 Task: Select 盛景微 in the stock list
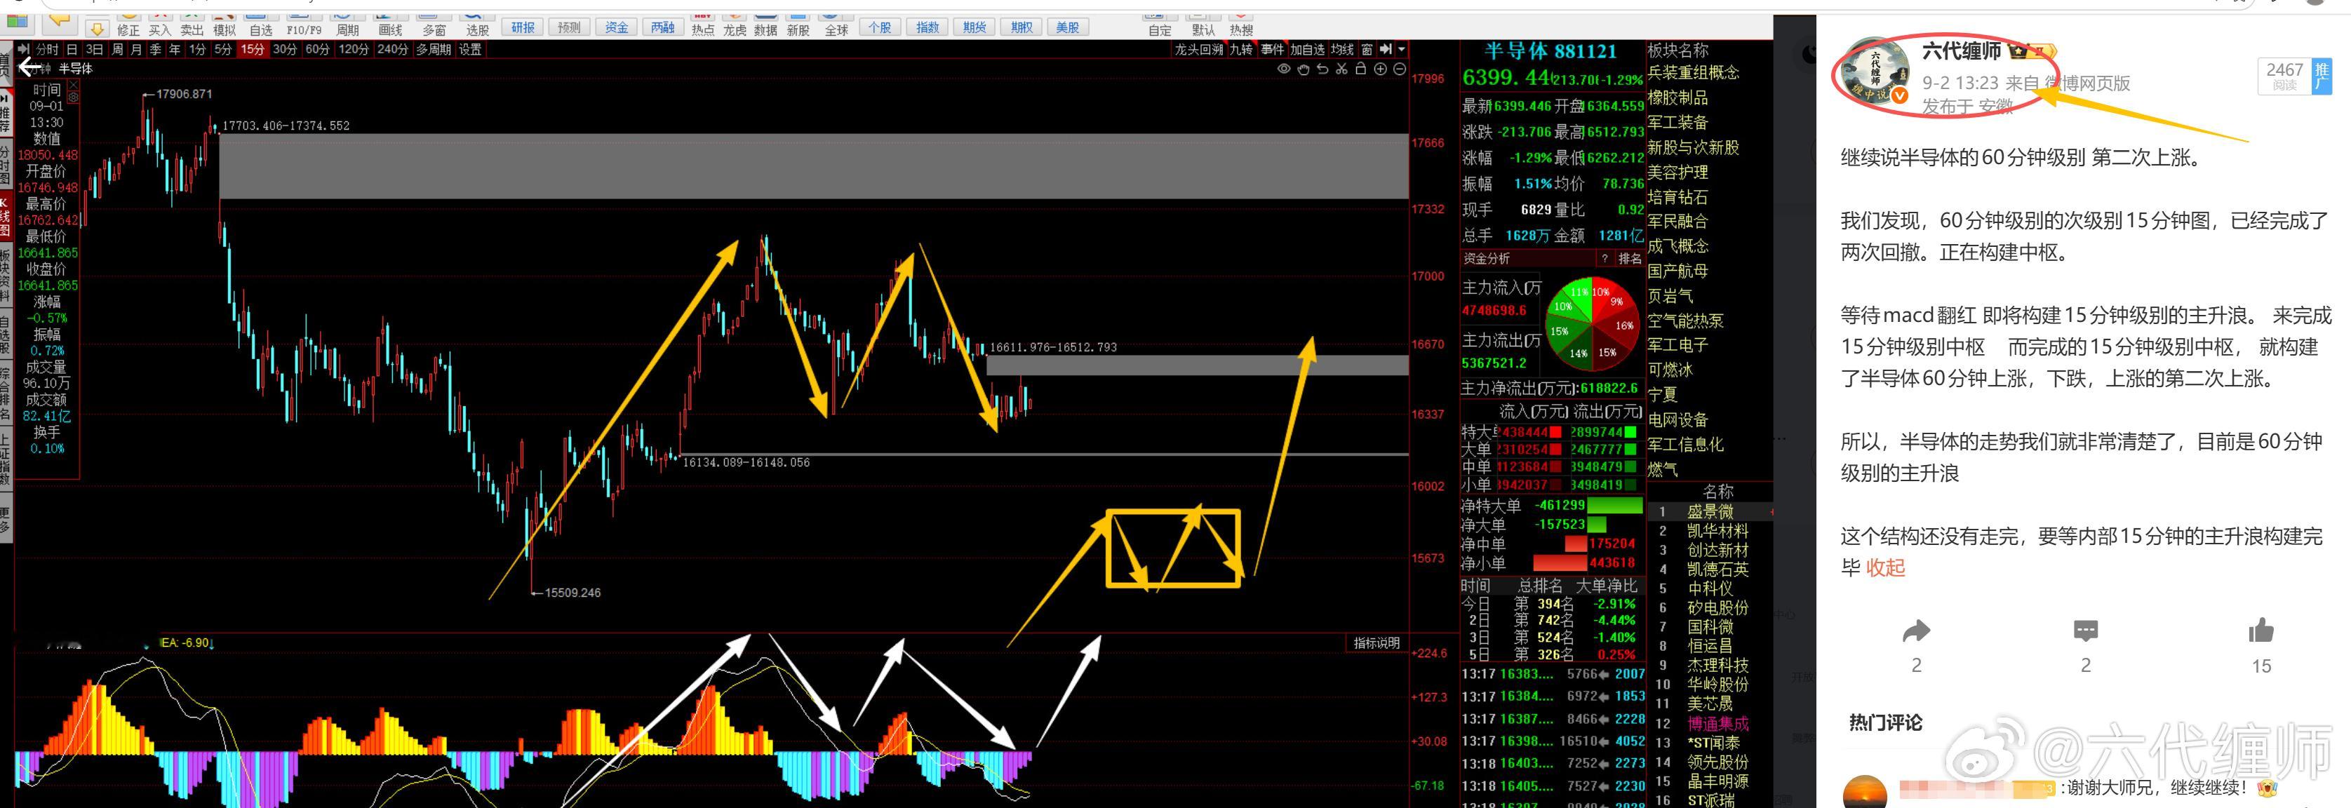point(1709,511)
